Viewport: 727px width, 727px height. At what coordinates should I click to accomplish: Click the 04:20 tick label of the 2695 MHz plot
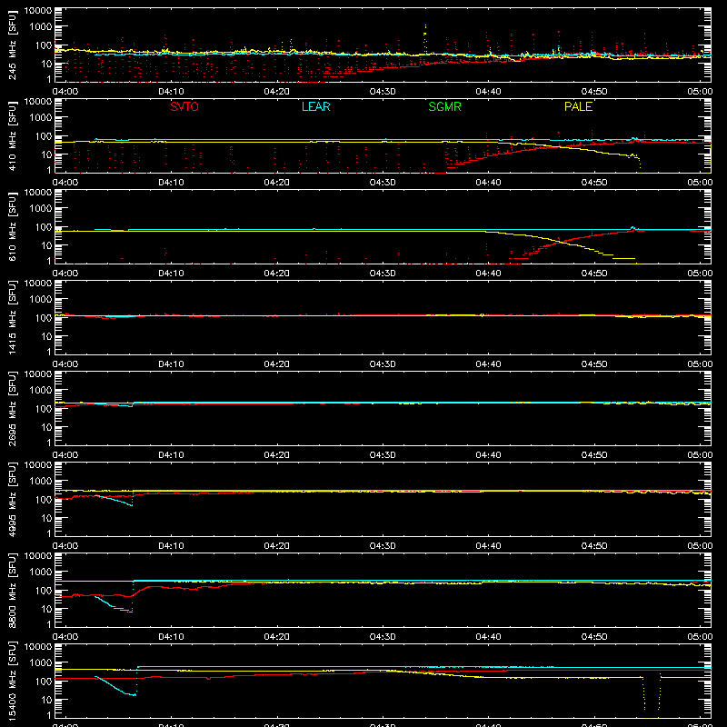tap(277, 455)
